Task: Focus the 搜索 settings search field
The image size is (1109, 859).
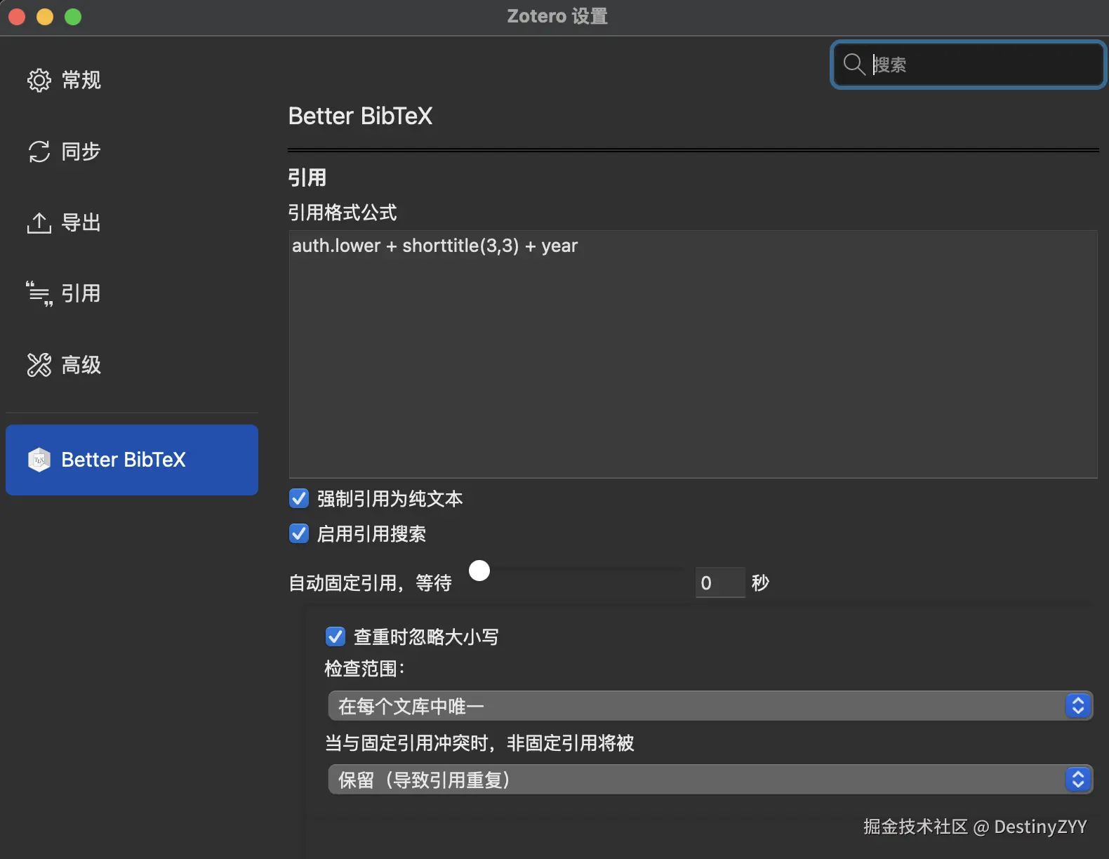Action: [x=983, y=65]
